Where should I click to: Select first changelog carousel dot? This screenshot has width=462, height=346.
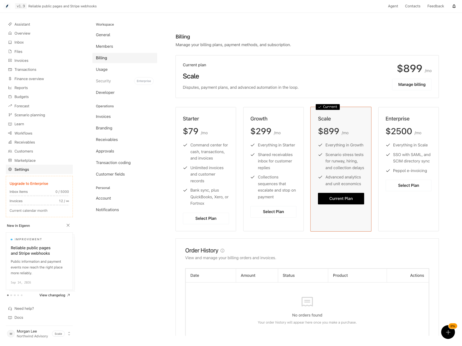click(x=8, y=295)
